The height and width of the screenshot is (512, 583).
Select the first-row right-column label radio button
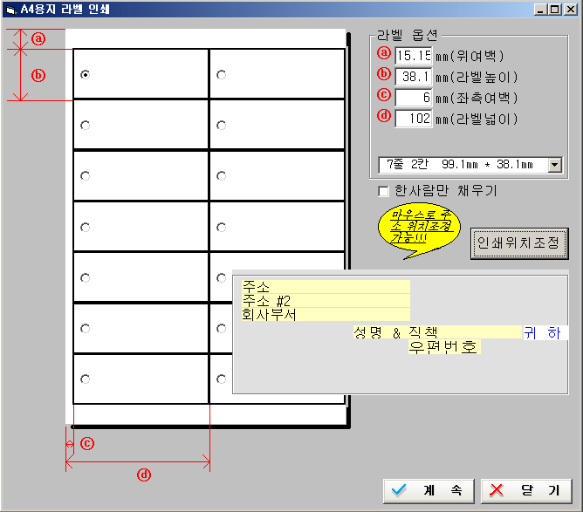[x=221, y=75]
